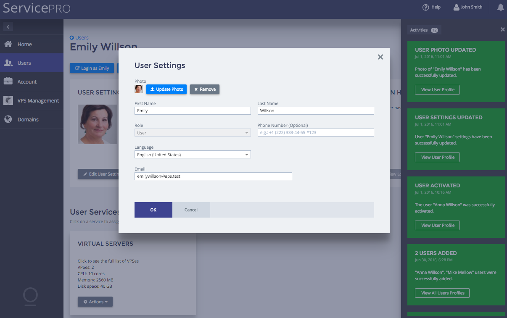The height and width of the screenshot is (318, 507).
Task: Open the Home section in sidebar
Action: pyautogui.click(x=24, y=44)
